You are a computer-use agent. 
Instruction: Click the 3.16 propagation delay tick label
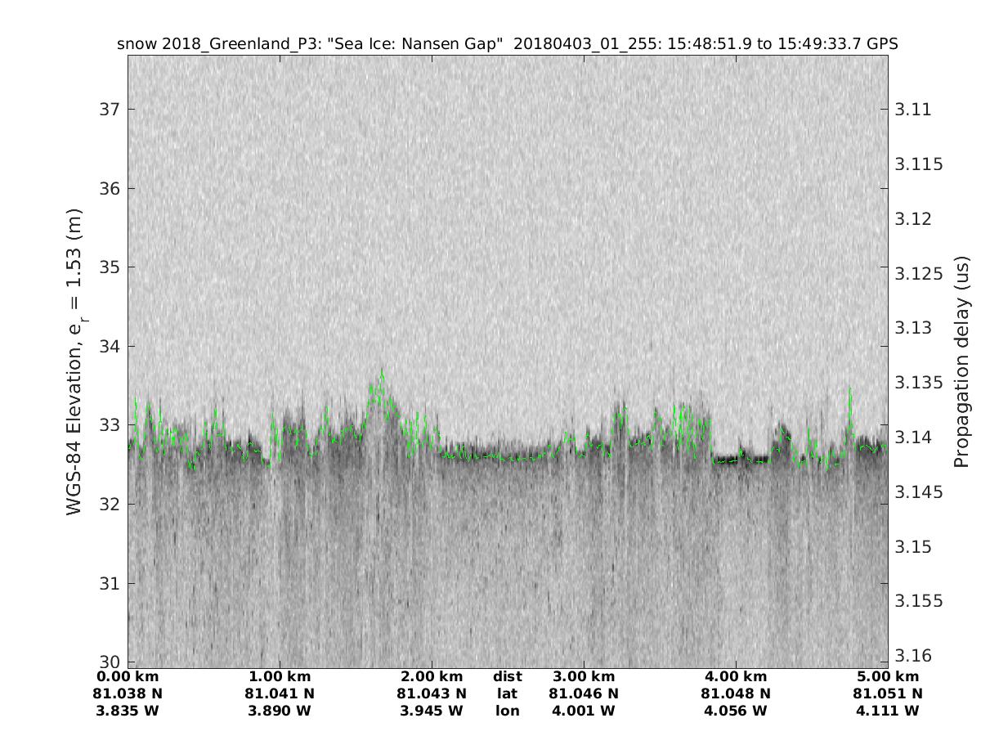tap(914, 655)
